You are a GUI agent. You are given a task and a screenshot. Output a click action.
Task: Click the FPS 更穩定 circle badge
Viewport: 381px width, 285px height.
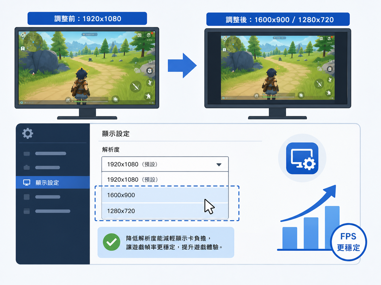click(x=348, y=242)
